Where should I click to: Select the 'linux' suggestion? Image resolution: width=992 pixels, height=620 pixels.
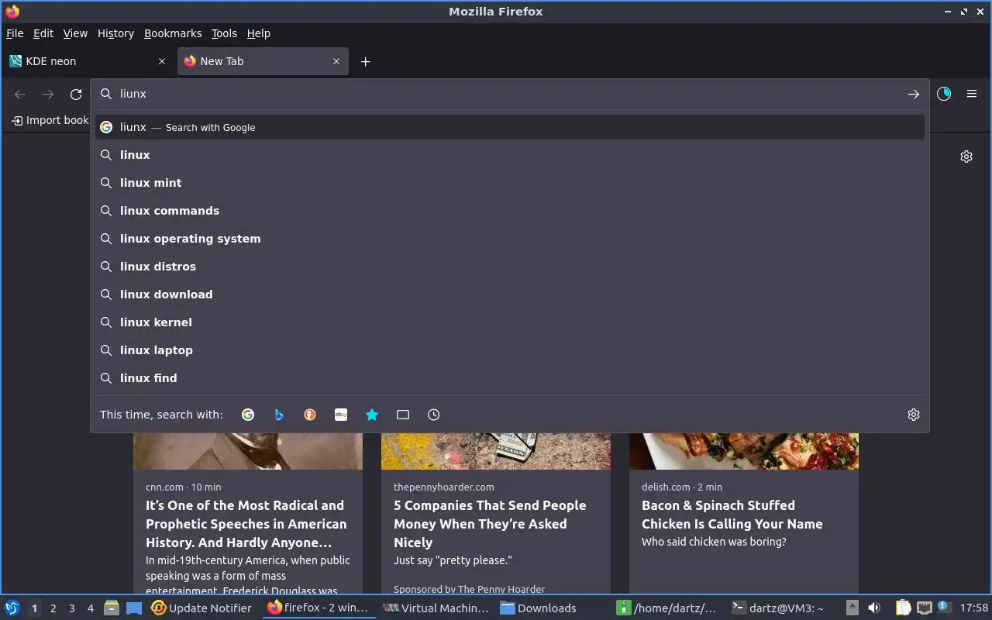click(x=510, y=155)
